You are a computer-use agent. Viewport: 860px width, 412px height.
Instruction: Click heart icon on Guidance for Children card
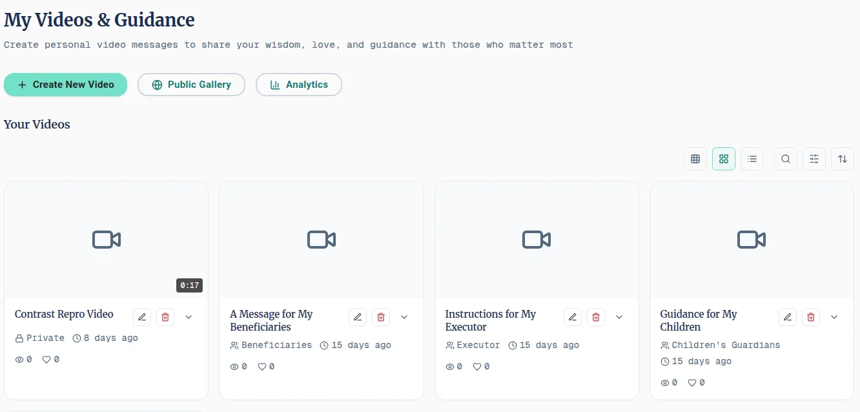692,383
